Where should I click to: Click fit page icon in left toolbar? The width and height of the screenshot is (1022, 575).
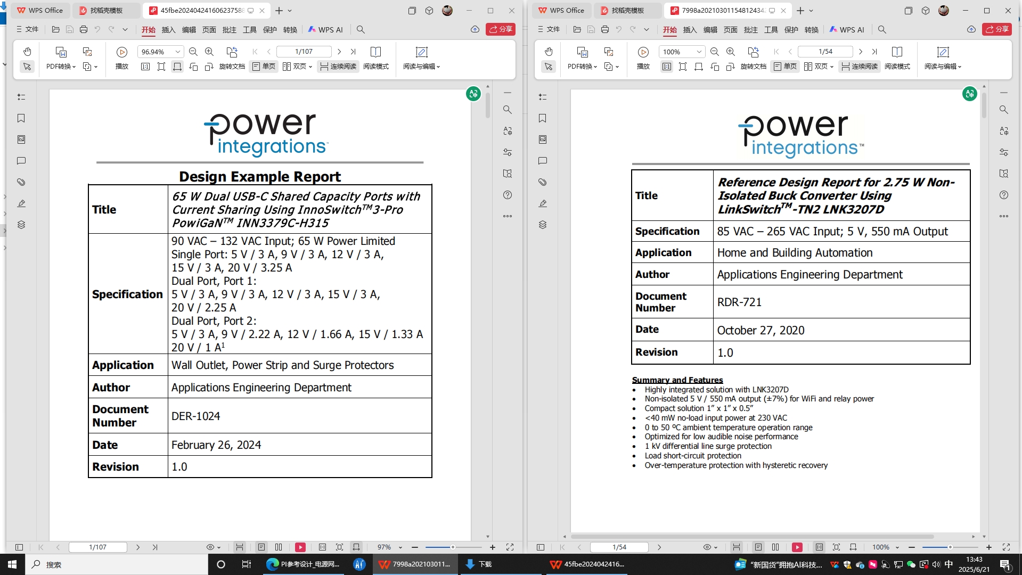(x=161, y=67)
